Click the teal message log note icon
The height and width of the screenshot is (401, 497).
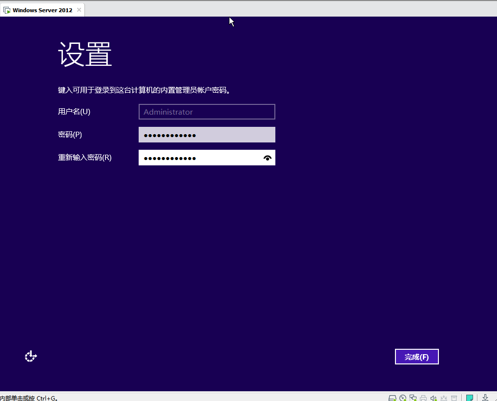point(470,398)
